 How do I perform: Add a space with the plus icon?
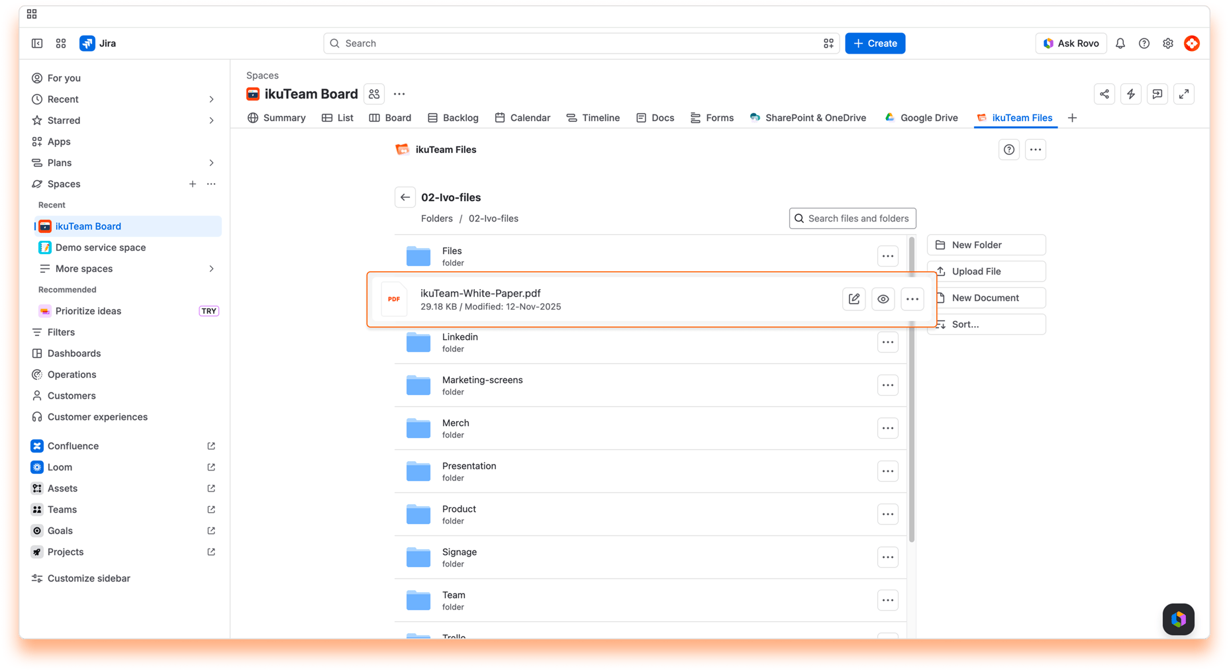coord(193,184)
